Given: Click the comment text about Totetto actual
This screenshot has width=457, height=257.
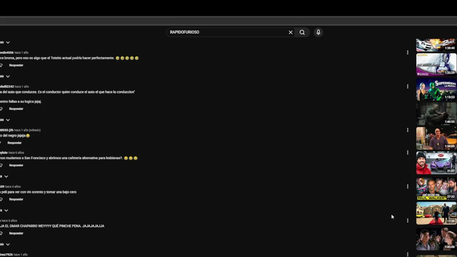Looking at the screenshot, I should coord(69,58).
